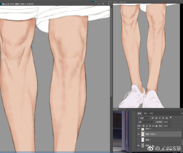The height and width of the screenshot is (153, 183).
Task: Click the lock all padlock icon
Action: point(157,126)
